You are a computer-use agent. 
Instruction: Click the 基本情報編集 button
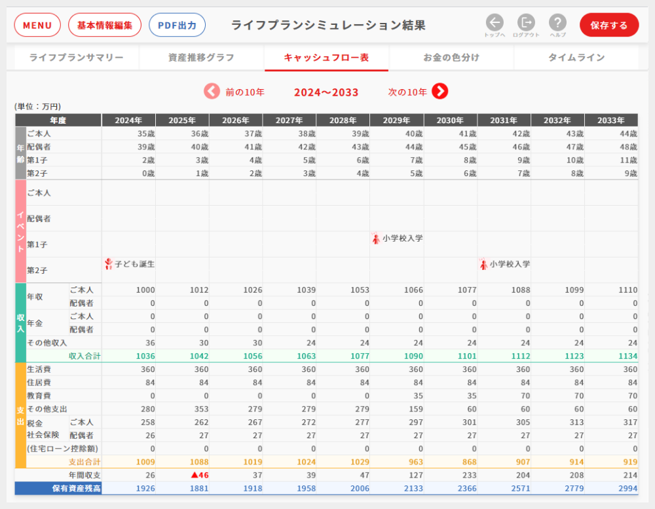105,26
